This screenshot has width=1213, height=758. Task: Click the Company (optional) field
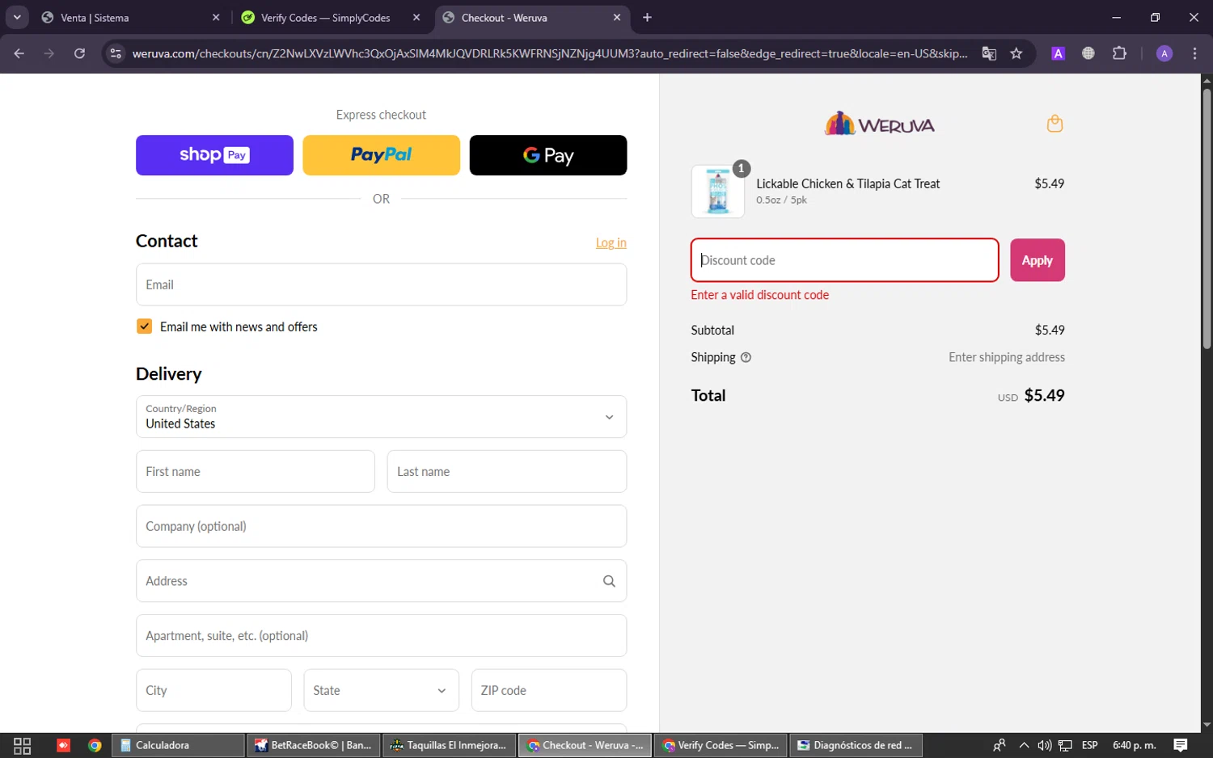click(381, 526)
